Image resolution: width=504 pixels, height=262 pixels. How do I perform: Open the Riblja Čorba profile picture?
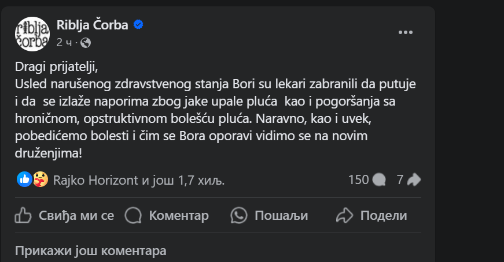32,33
